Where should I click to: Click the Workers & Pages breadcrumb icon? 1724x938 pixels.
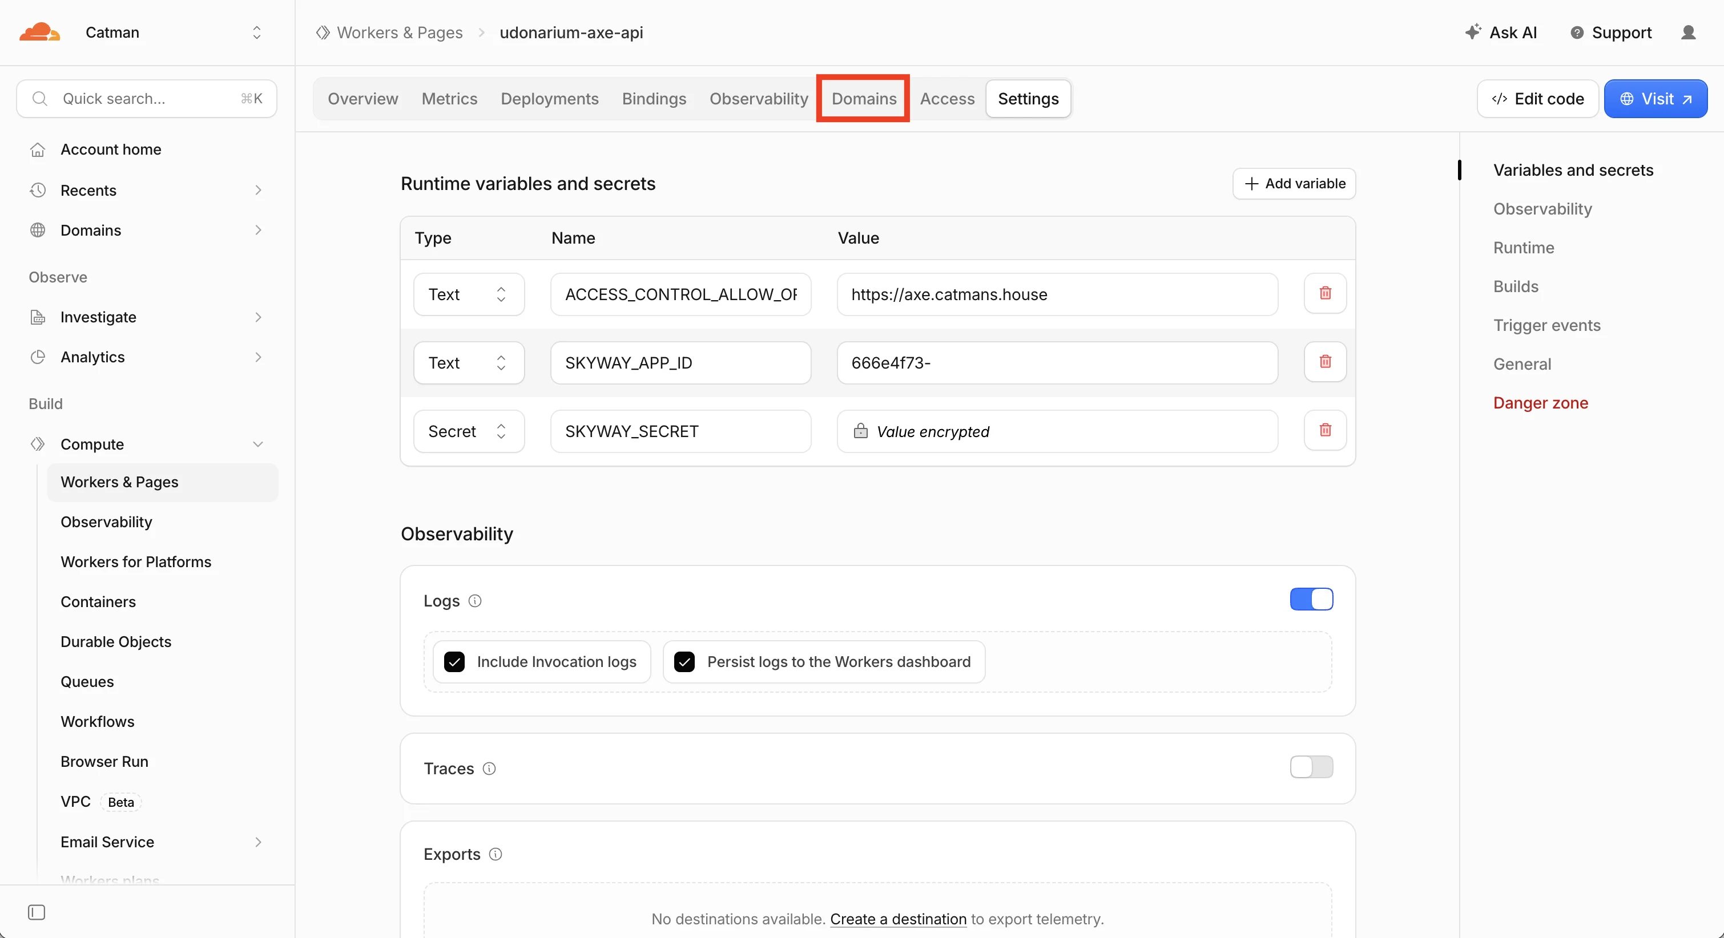[323, 32]
